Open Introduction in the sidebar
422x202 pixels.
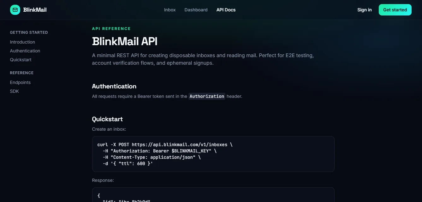pos(22,42)
